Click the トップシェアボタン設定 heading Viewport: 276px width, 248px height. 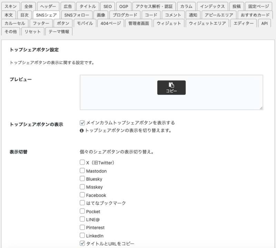34,50
